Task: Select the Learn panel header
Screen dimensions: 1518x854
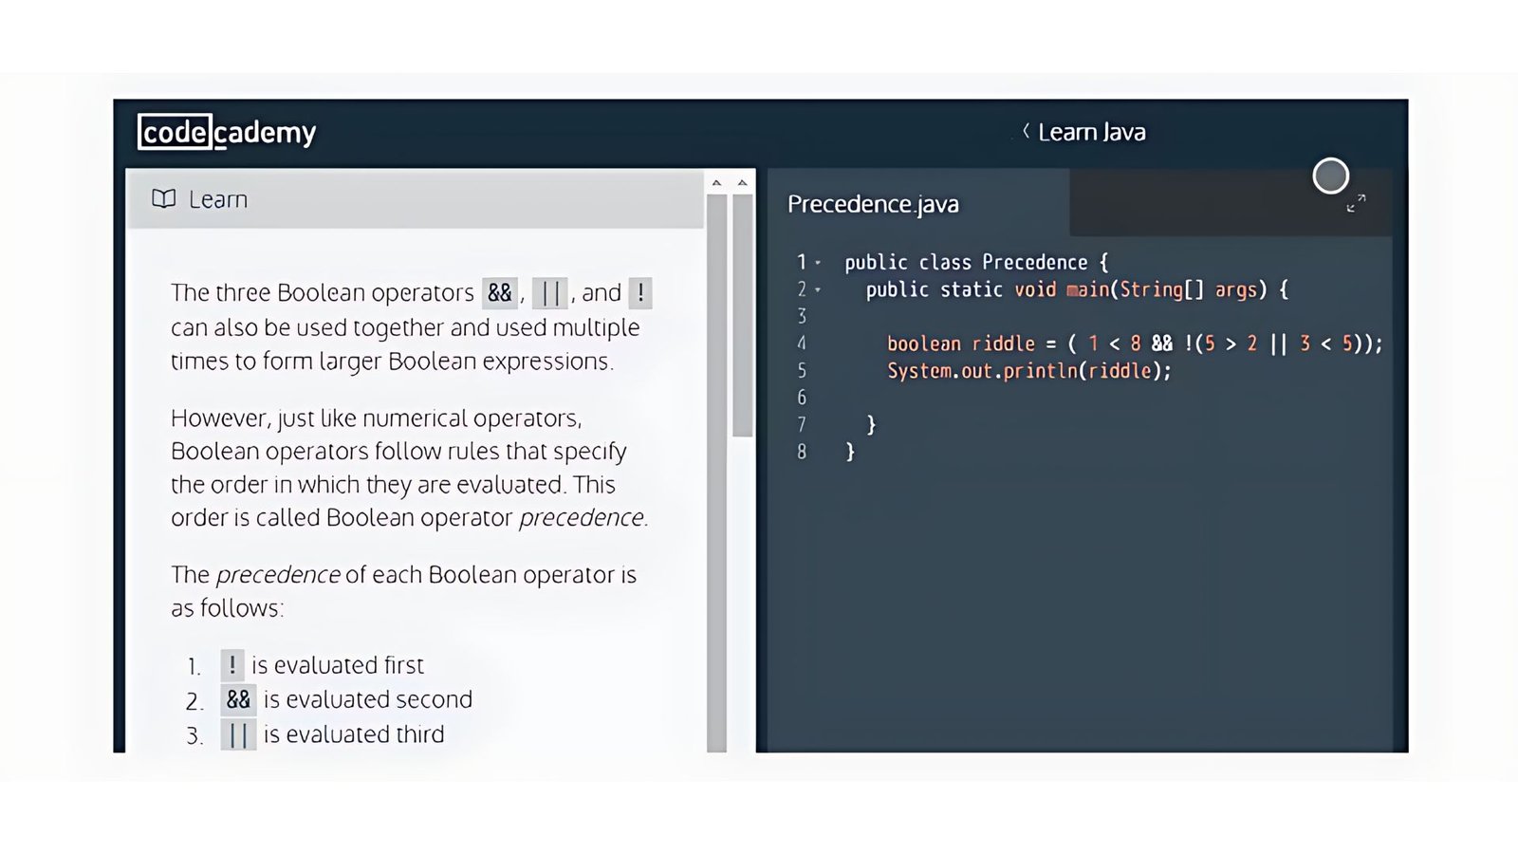Action: click(x=415, y=199)
